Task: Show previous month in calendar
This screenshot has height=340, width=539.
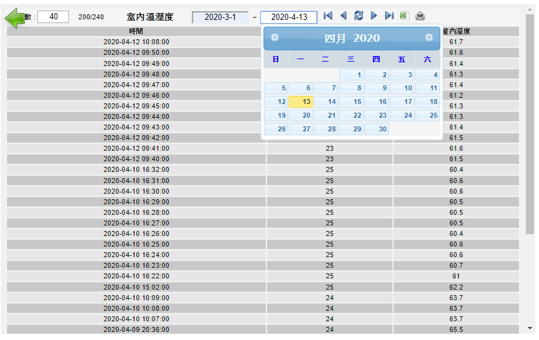Action: (x=274, y=37)
